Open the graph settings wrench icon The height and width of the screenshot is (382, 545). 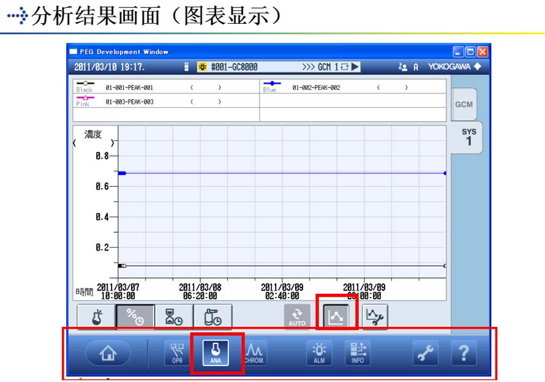375,316
